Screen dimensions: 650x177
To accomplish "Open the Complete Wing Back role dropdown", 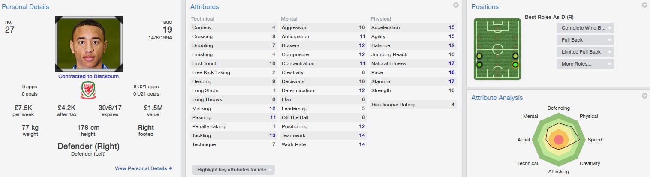I will (x=585, y=28).
